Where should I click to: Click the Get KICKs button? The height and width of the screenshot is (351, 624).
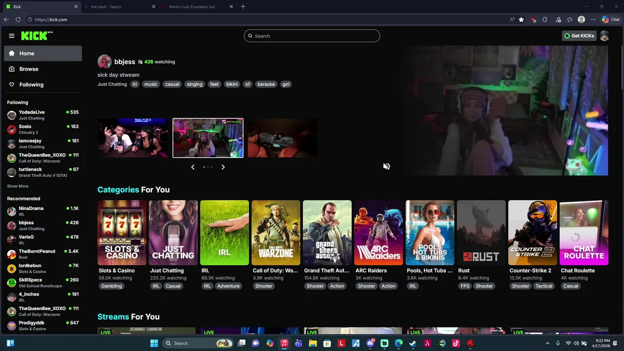pyautogui.click(x=579, y=36)
